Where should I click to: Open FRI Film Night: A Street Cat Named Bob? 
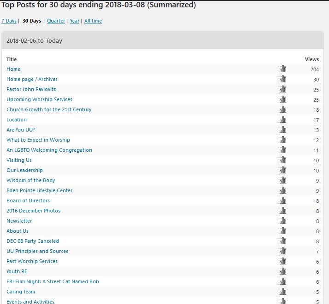(53, 281)
